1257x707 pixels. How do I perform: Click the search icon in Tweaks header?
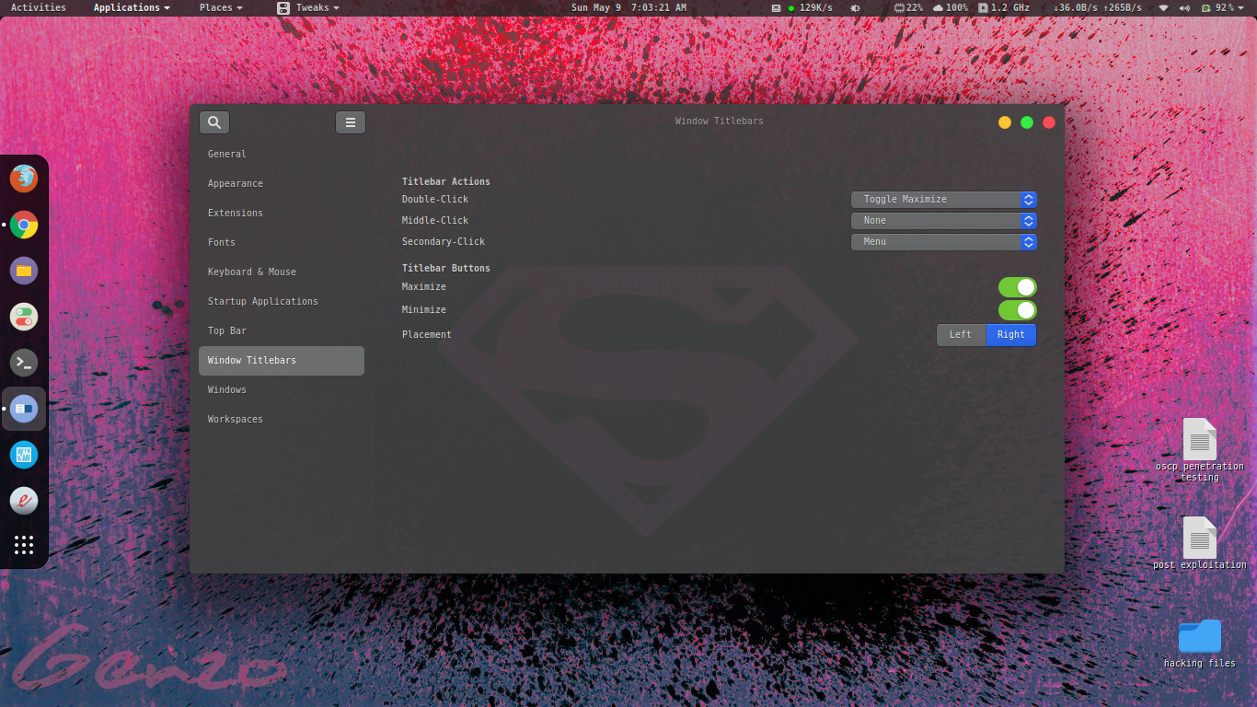(214, 122)
